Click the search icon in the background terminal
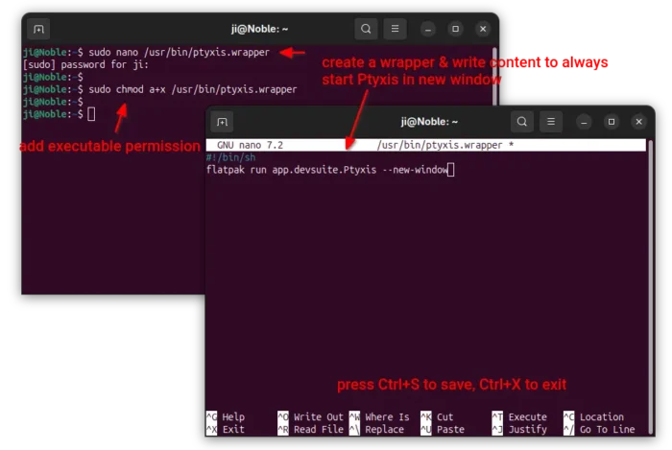This screenshot has width=672, height=450. (x=366, y=29)
